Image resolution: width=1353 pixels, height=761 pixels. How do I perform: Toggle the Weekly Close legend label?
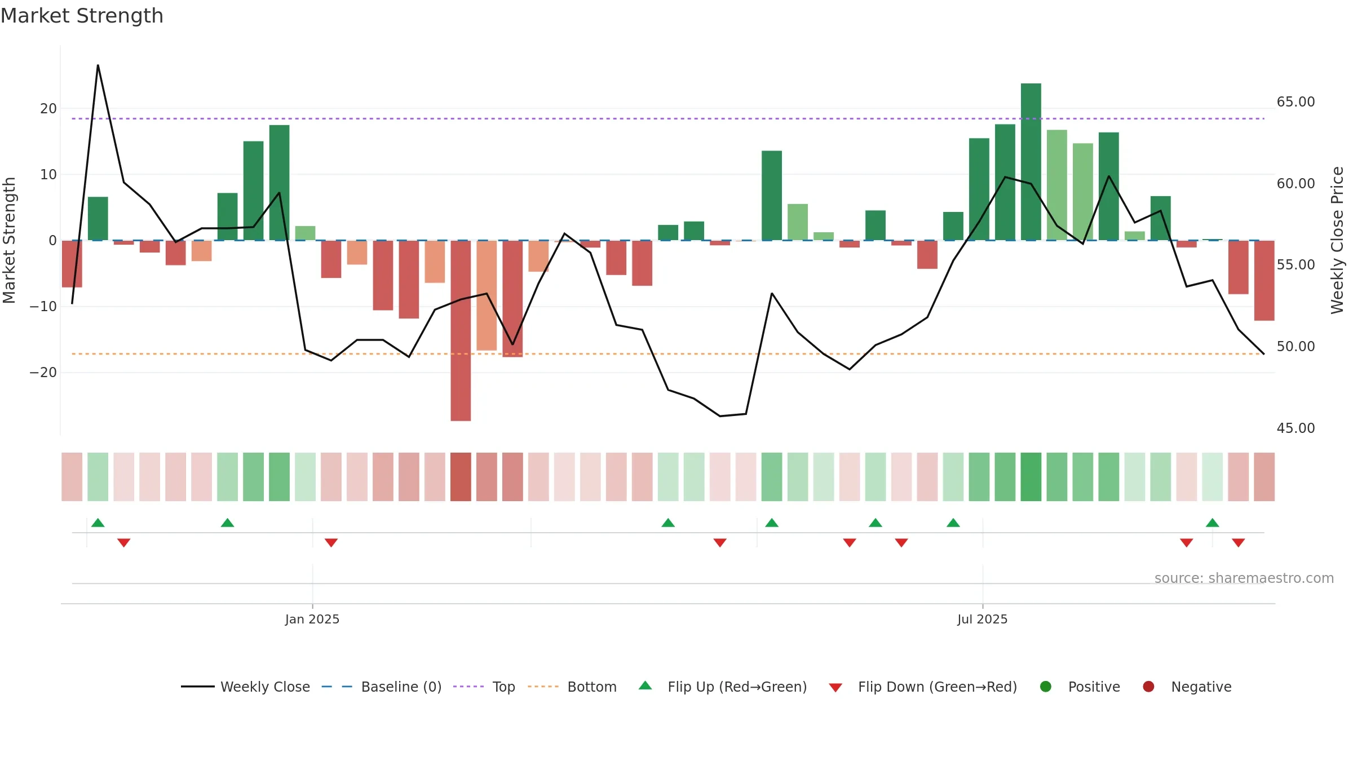pos(265,687)
